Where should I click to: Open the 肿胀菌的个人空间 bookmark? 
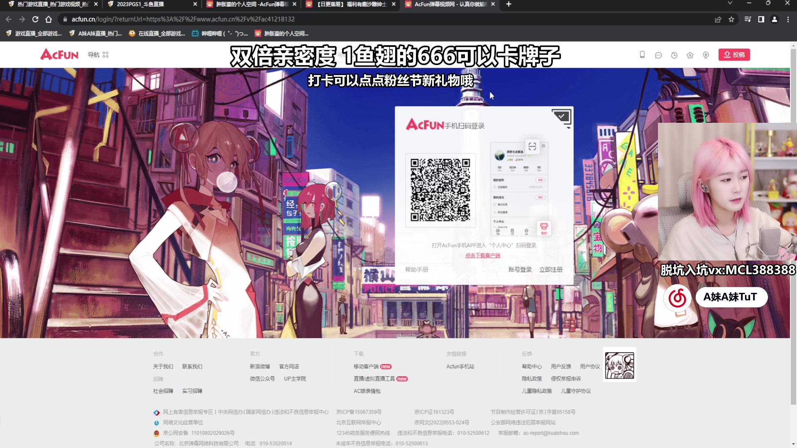click(282, 34)
